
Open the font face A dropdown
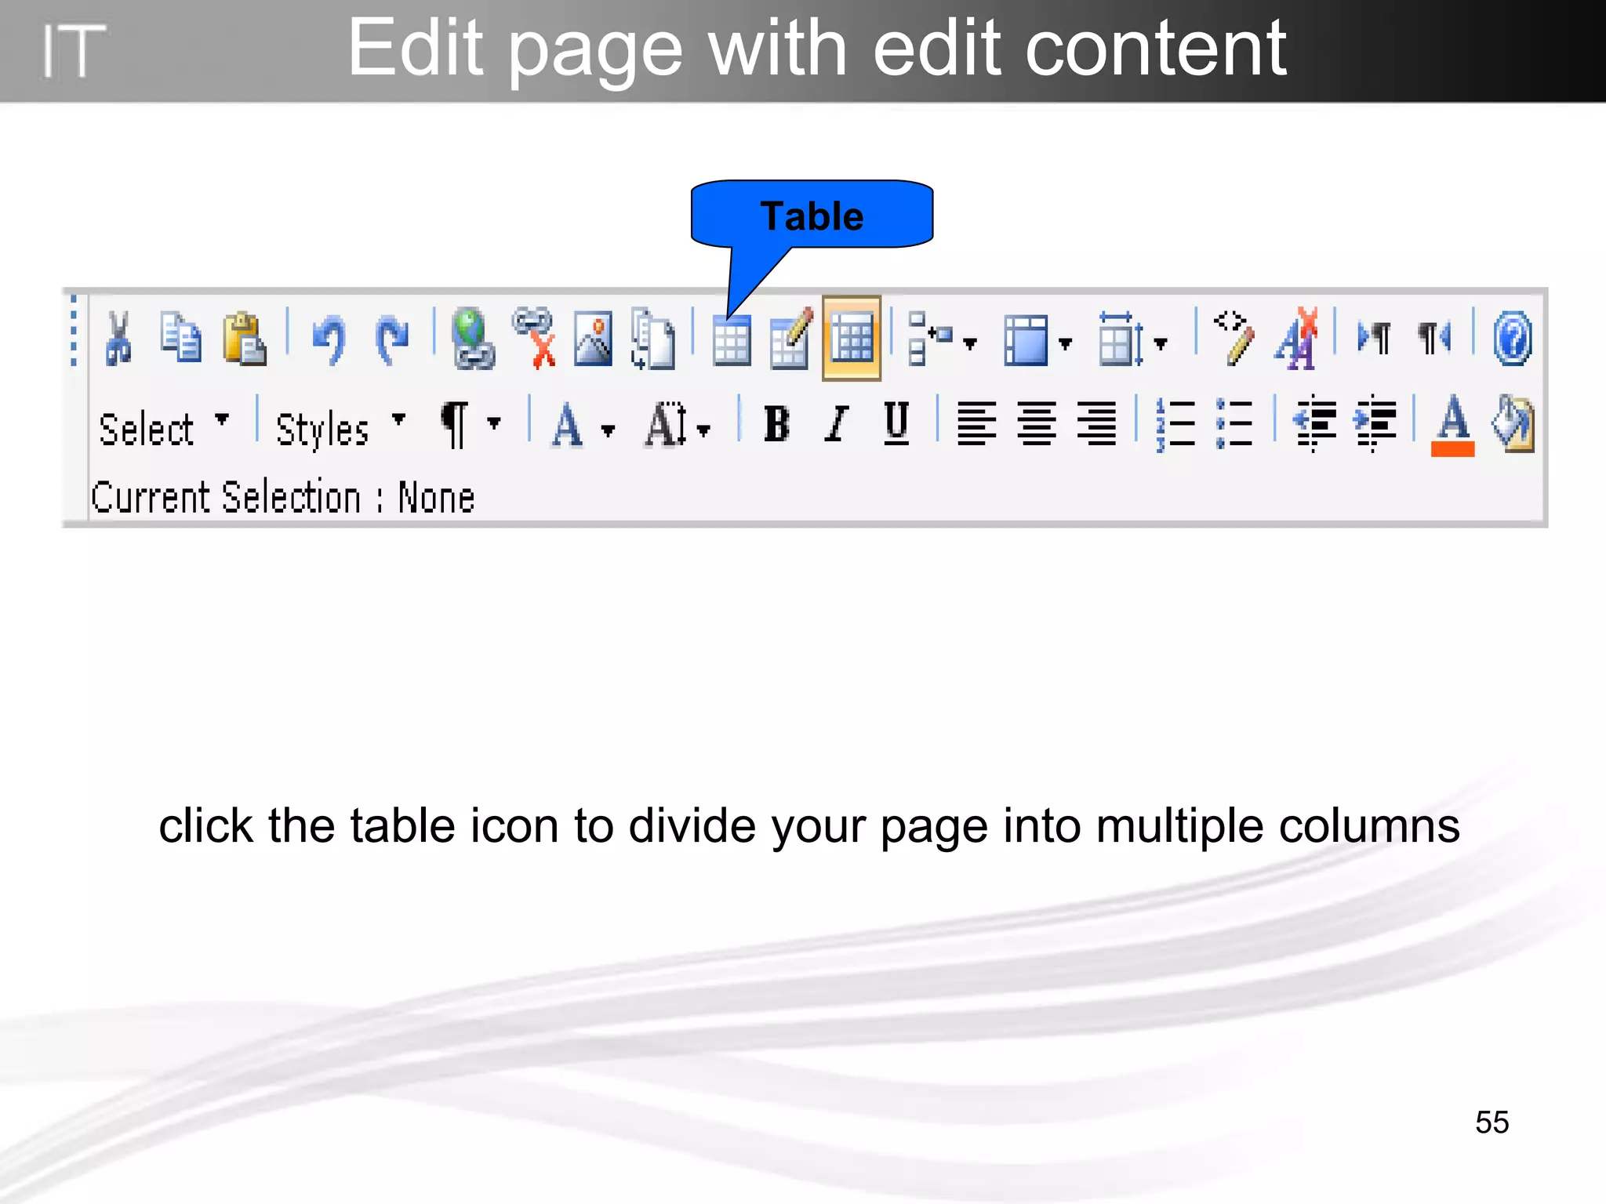[x=583, y=425]
